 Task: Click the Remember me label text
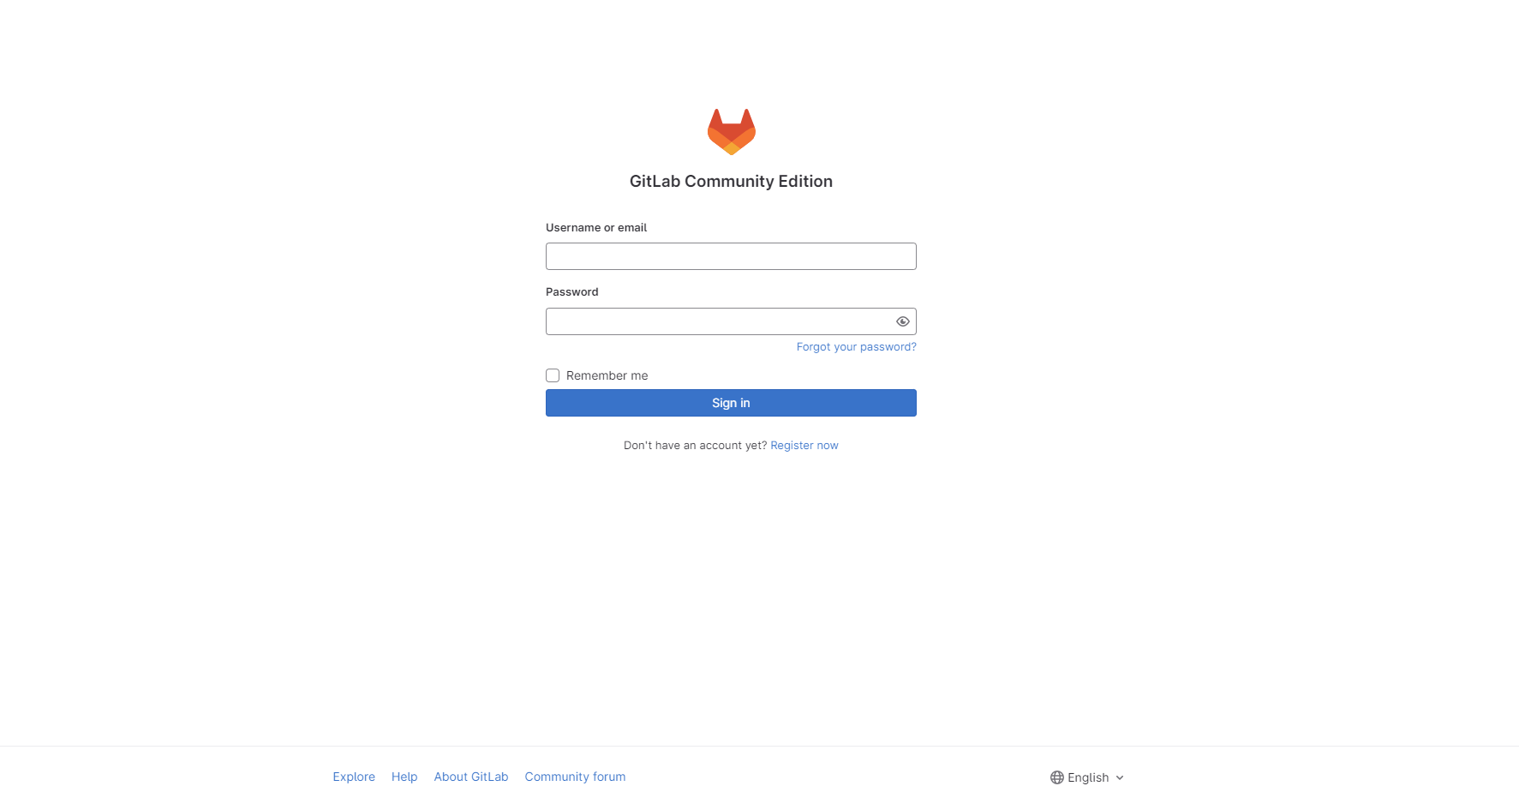[x=607, y=375]
